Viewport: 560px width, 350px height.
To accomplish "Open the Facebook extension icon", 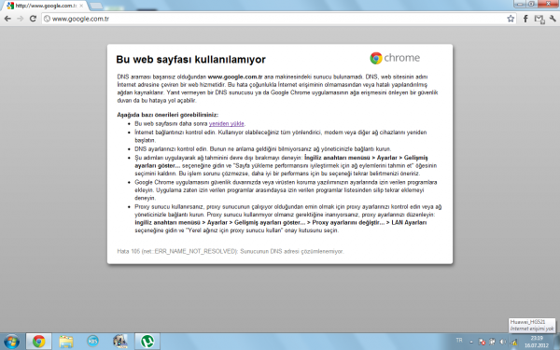I will click(x=525, y=19).
